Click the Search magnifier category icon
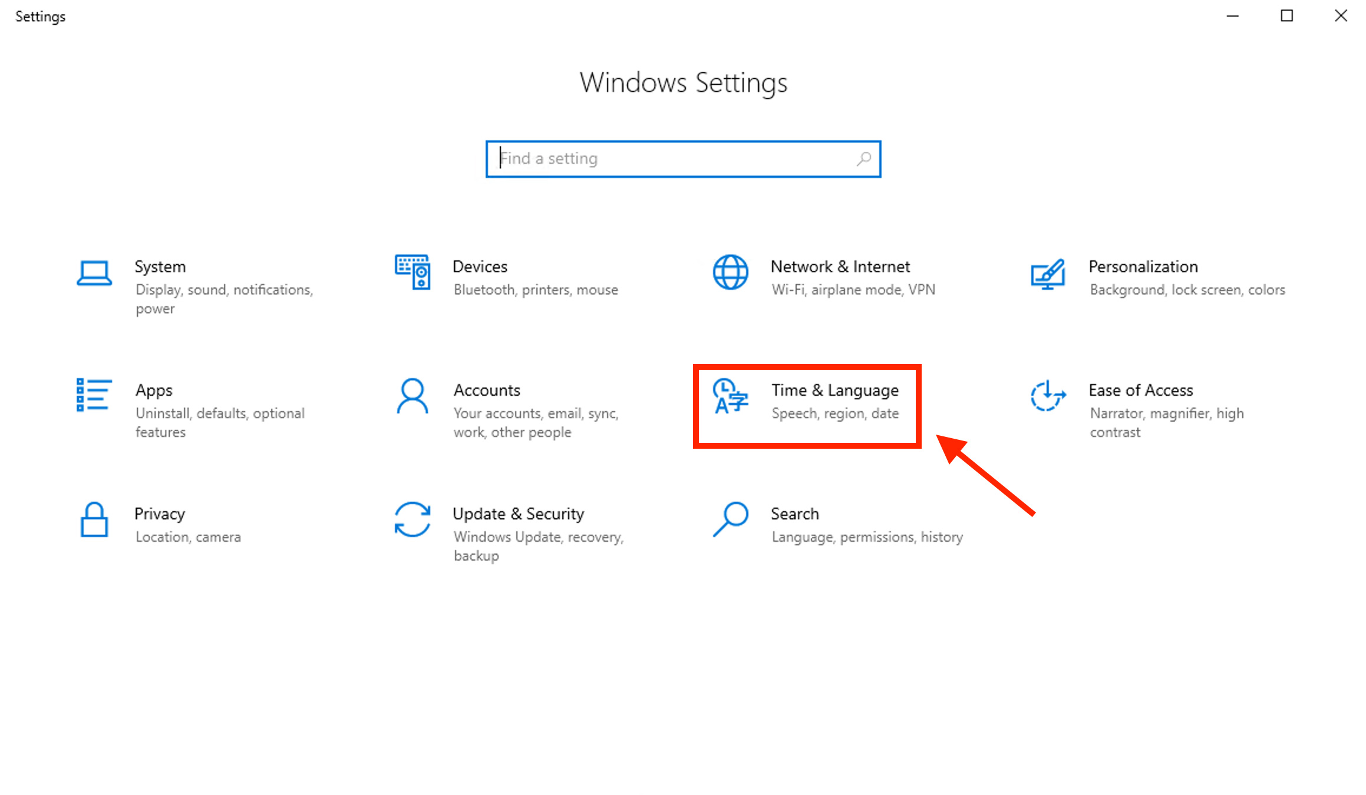This screenshot has width=1366, height=795. [x=731, y=519]
